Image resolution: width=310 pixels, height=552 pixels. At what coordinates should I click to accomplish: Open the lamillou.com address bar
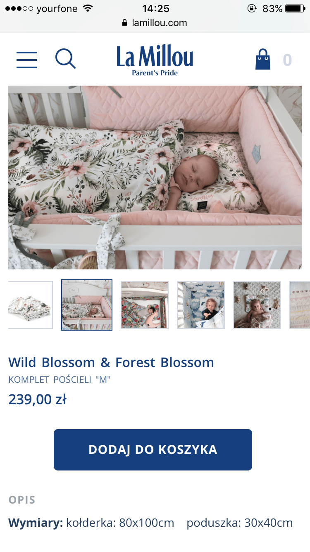(x=155, y=23)
